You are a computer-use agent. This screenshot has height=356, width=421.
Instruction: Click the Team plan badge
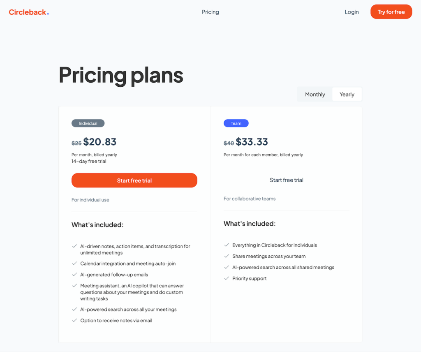pos(236,123)
